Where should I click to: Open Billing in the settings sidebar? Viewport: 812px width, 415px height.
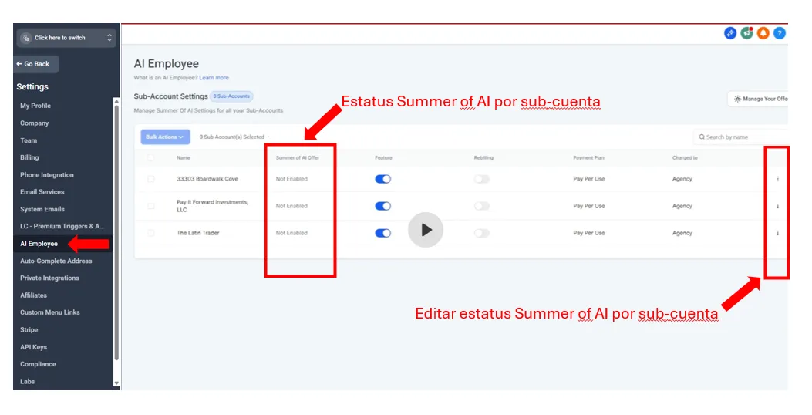pos(29,157)
